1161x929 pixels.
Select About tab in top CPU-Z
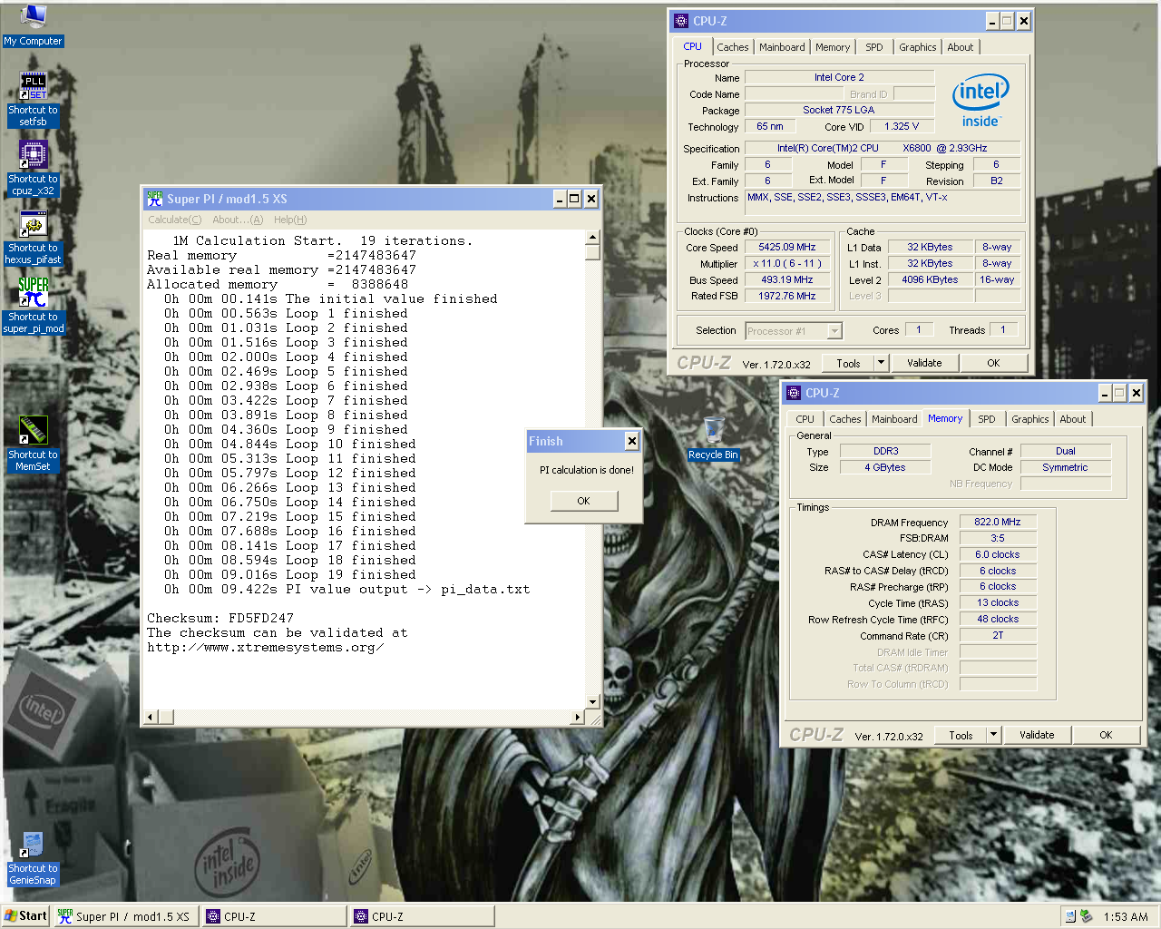961,47
